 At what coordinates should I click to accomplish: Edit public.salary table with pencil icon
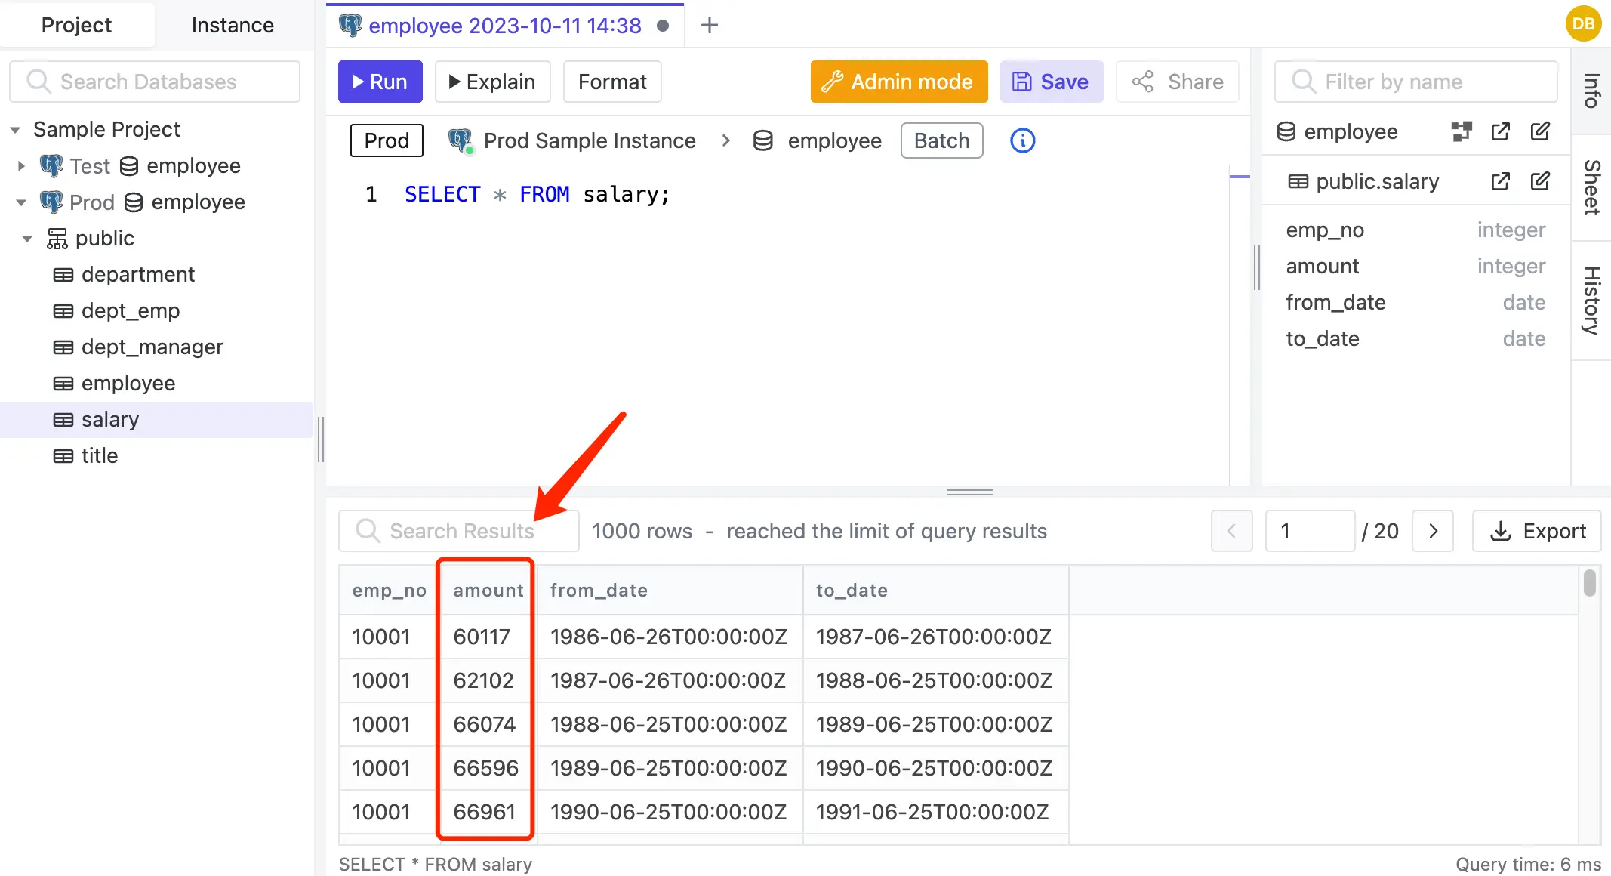click(x=1540, y=181)
